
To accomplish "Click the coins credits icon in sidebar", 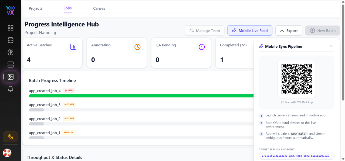I will pyautogui.click(x=11, y=137).
